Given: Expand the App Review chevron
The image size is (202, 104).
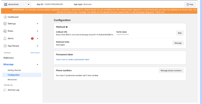Looking at the screenshot, I should [x=38, y=46].
